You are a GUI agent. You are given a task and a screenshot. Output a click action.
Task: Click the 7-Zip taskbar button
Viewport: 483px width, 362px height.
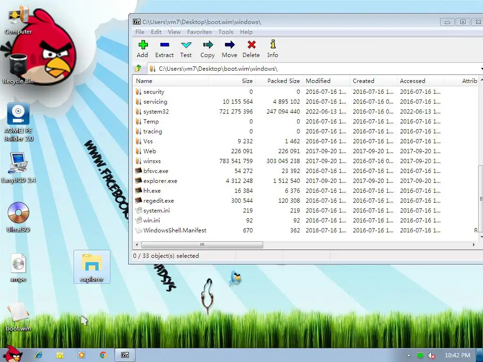point(125,355)
